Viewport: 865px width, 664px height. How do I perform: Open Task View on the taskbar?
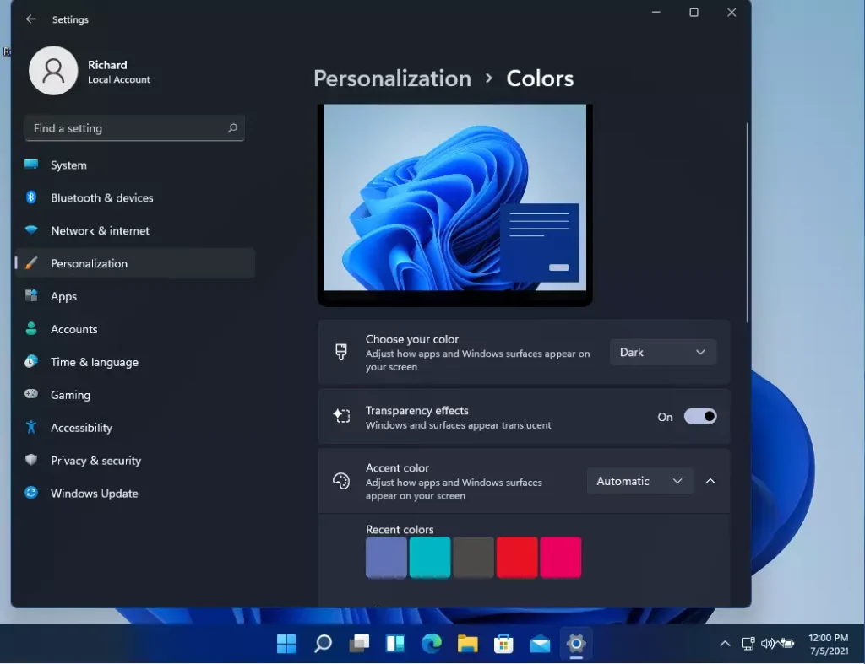359,643
